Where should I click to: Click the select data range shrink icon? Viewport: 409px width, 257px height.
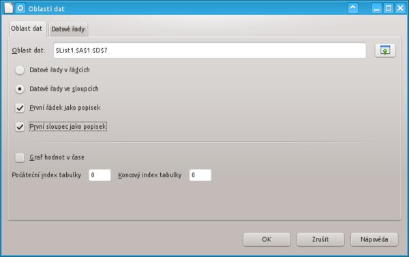385,50
